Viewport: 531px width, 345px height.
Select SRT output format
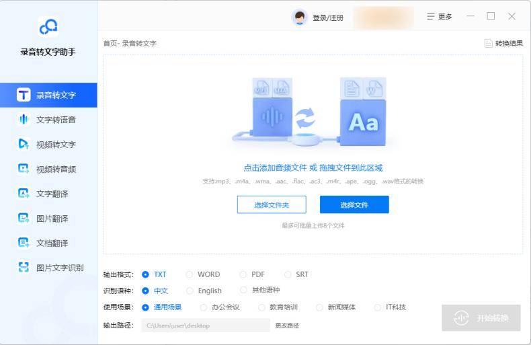(288, 274)
